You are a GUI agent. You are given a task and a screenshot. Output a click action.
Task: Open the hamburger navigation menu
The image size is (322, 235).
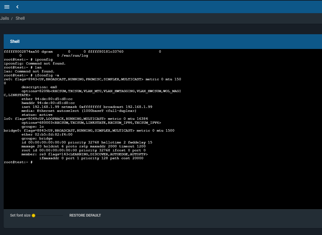click(7, 7)
